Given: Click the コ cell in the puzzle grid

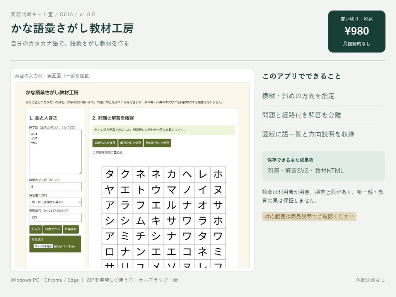Looking at the screenshot, I should [x=187, y=251].
